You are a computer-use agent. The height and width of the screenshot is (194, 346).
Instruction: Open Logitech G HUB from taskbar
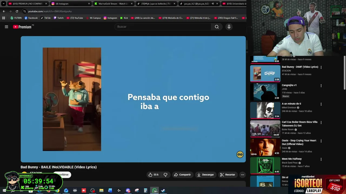(119, 190)
